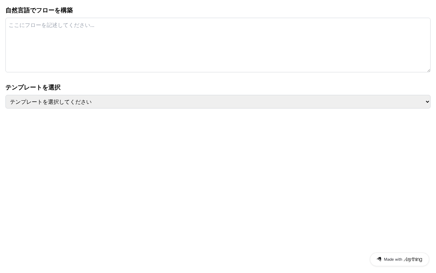Click the textarea resize grip
Image resolution: width=436 pixels, height=273 pixels.
pyautogui.click(x=428, y=70)
